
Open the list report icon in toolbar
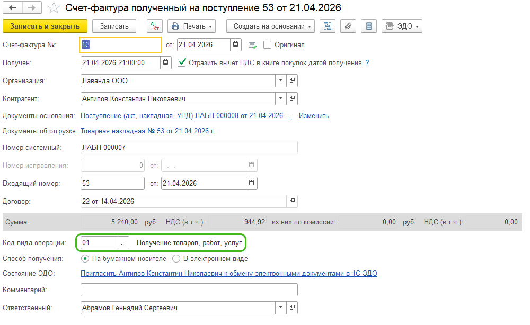(369, 26)
